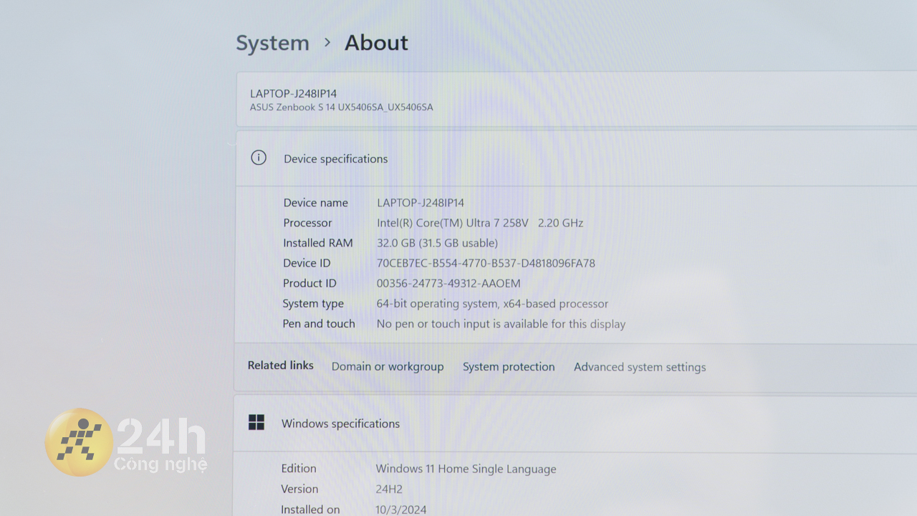Viewport: 917px width, 516px height.
Task: Click the Processor label
Action: 307,223
